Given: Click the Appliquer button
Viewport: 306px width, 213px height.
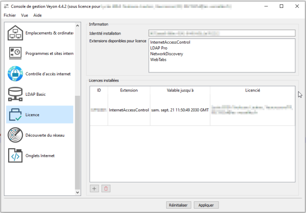Looking at the screenshot, I should 206,205.
